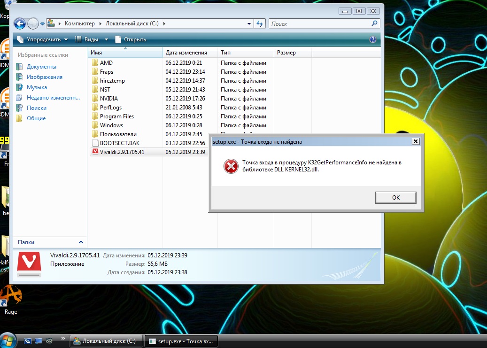
Task: Click the Открыть toolbar button
Action: (131, 39)
